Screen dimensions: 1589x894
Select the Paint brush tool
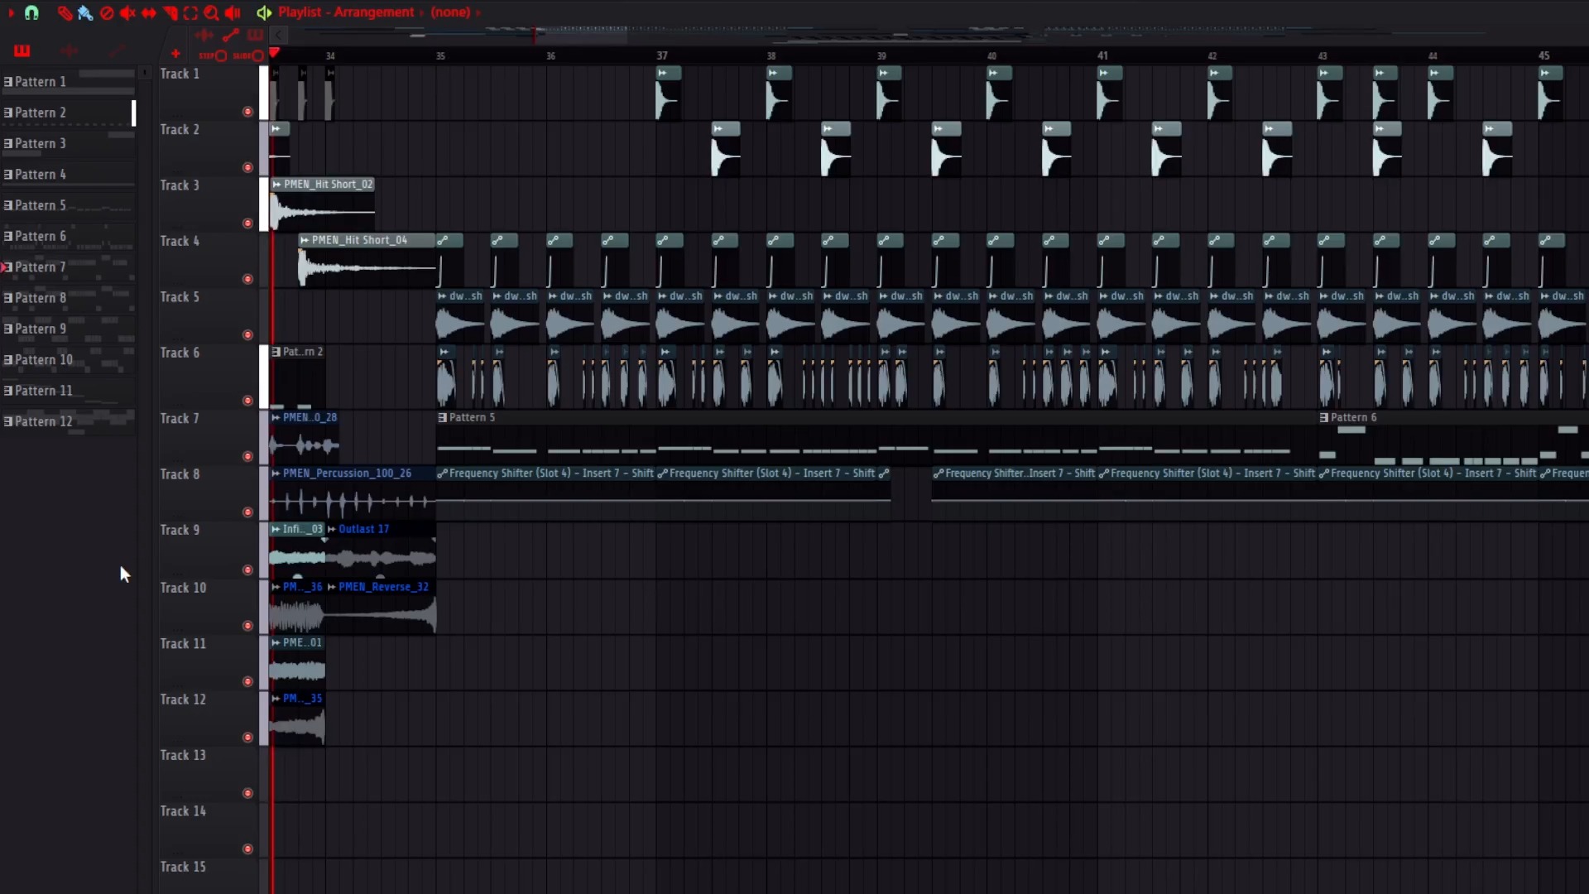pos(85,12)
